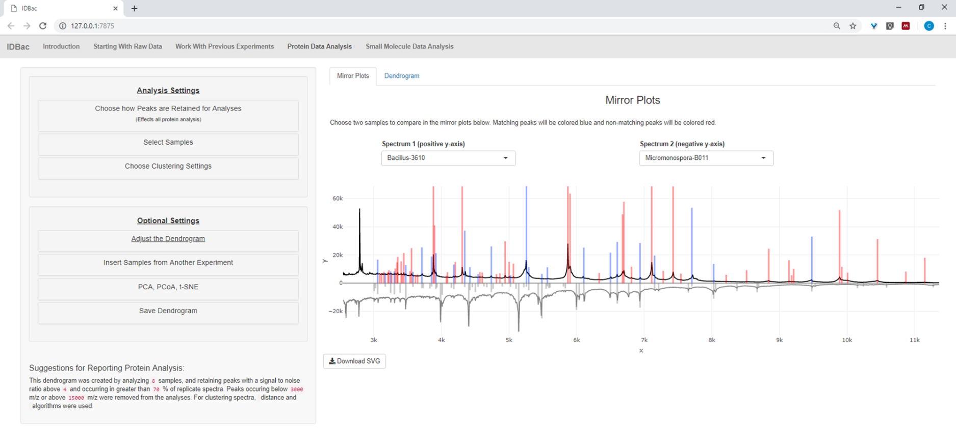The image size is (956, 447).
Task: Click the Download SVG button
Action: [354, 361]
